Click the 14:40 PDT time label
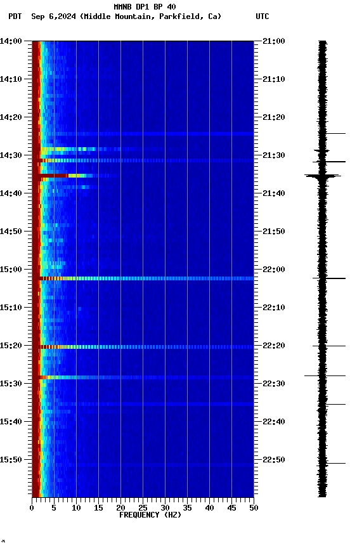 (11, 193)
